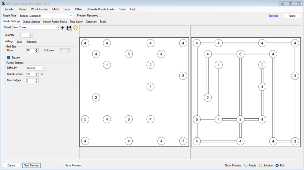The width and height of the screenshot is (304, 170).
Task: Click the add preset plus icon
Action: (x=62, y=28)
